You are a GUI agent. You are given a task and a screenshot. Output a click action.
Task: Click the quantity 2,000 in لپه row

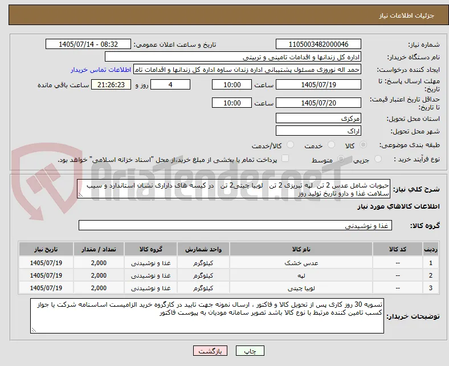99,275
